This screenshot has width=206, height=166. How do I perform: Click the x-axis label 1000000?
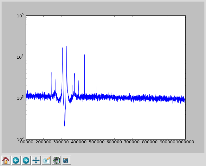[185, 142]
